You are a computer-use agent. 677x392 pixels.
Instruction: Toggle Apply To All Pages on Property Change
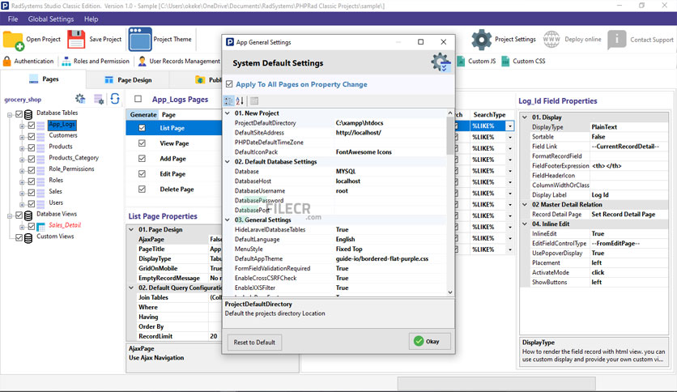[x=229, y=84]
